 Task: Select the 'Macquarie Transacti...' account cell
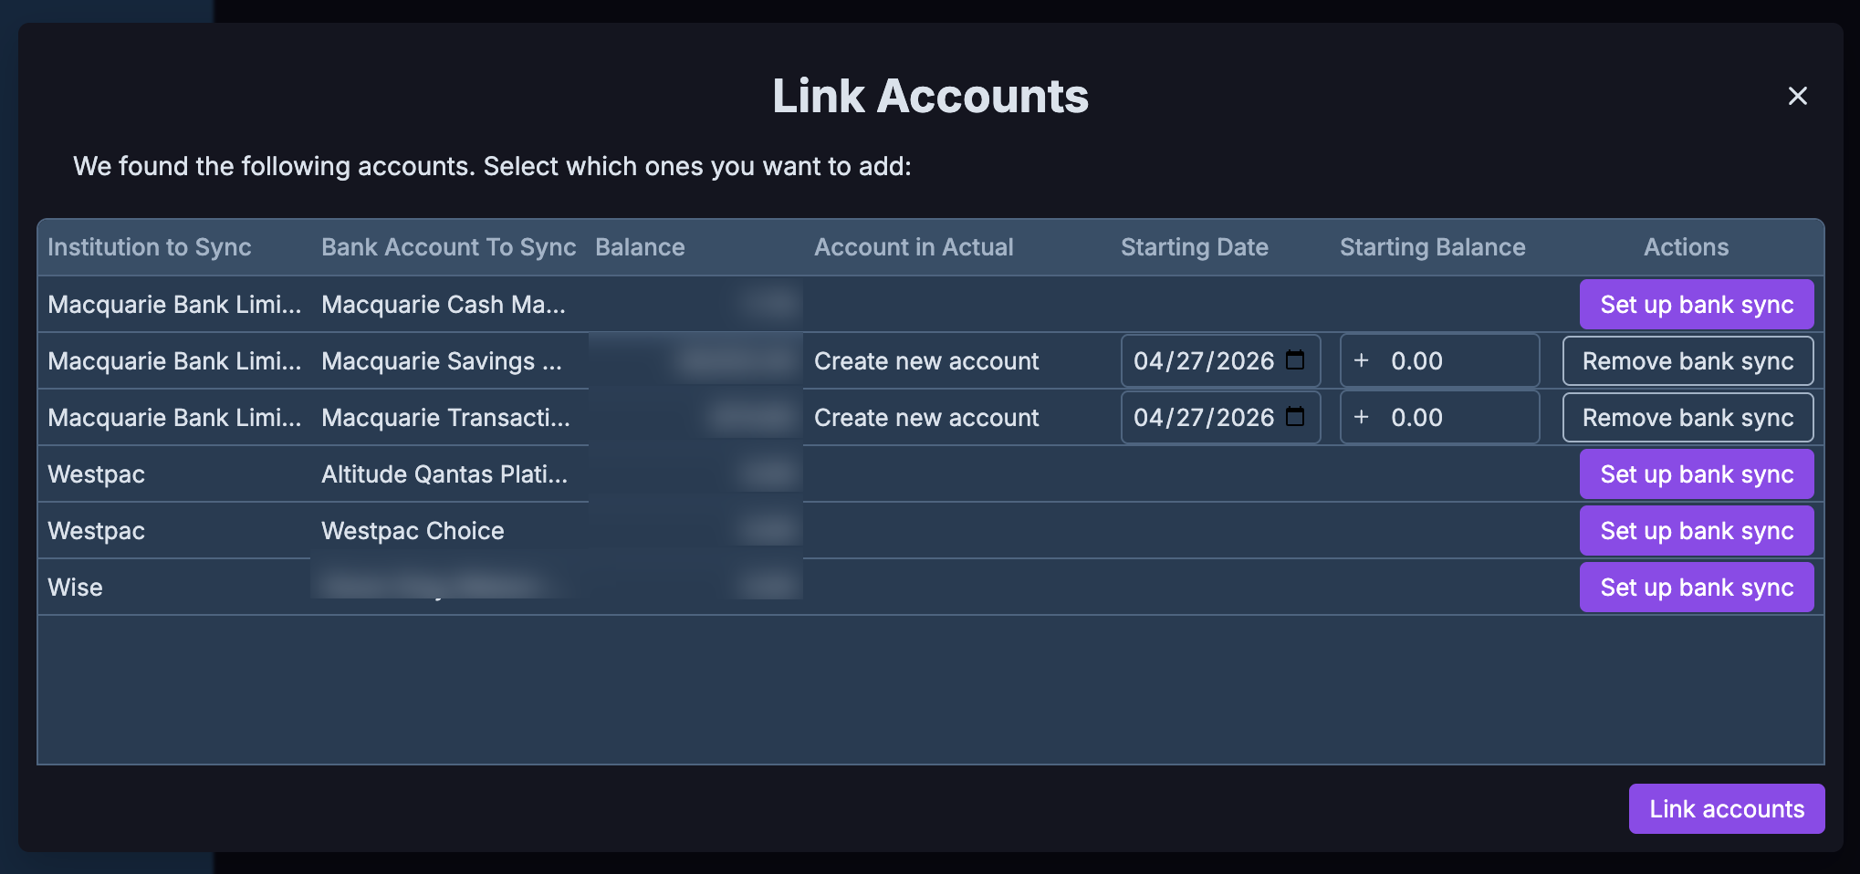pos(445,418)
